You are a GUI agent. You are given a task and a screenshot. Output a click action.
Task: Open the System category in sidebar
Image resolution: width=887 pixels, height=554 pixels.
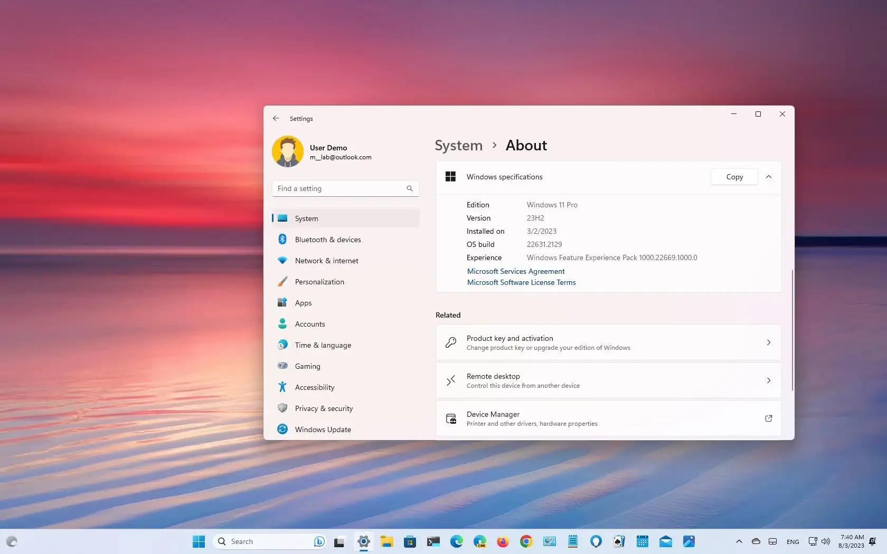tap(346, 218)
